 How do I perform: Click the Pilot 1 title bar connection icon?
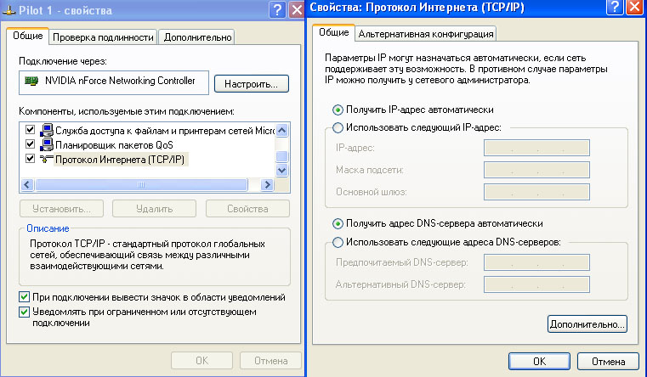tap(9, 9)
